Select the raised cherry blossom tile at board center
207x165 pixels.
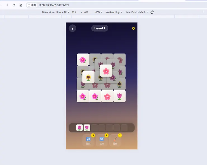pos(106,71)
